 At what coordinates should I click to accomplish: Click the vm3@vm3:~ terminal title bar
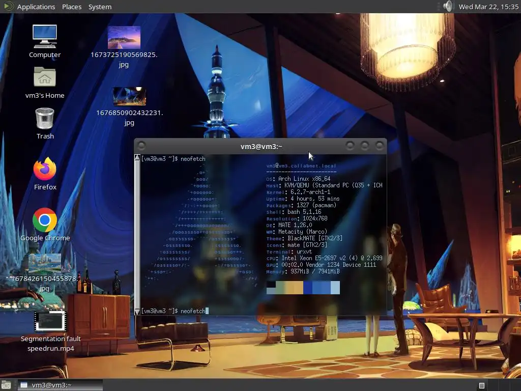[261, 146]
